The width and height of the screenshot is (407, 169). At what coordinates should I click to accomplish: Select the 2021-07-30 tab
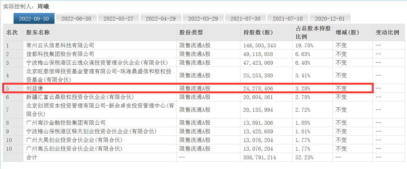coord(245,19)
